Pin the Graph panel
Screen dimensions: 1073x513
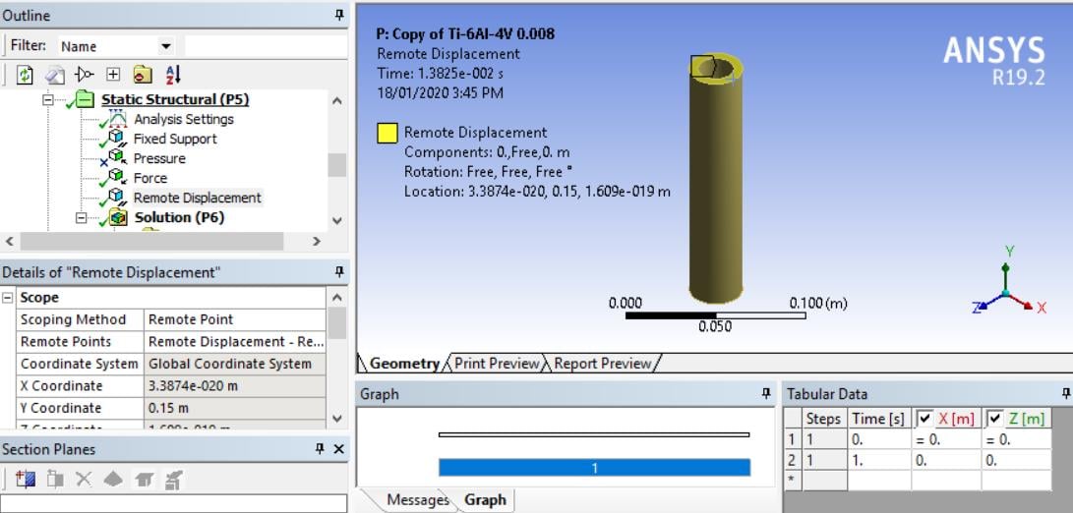[766, 394]
